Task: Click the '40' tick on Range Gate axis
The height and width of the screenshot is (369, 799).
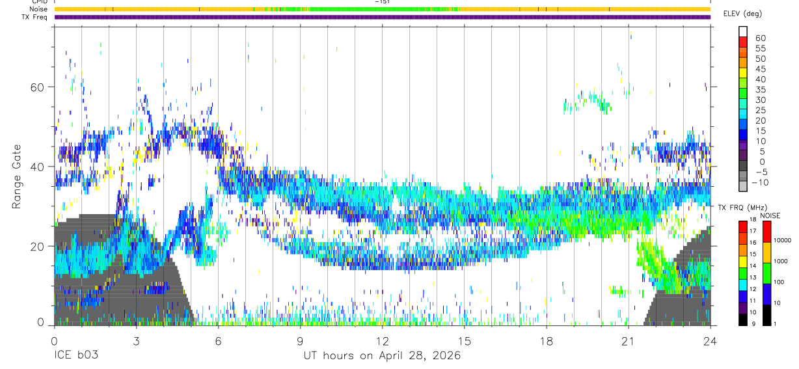Action: (38, 167)
